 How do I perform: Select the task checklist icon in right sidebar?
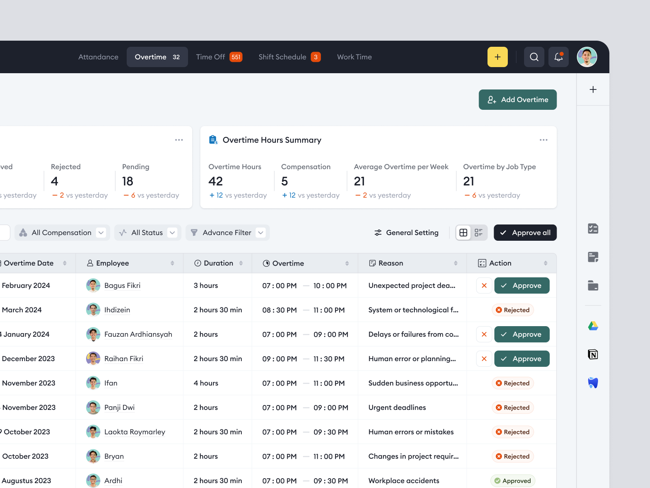(x=593, y=229)
